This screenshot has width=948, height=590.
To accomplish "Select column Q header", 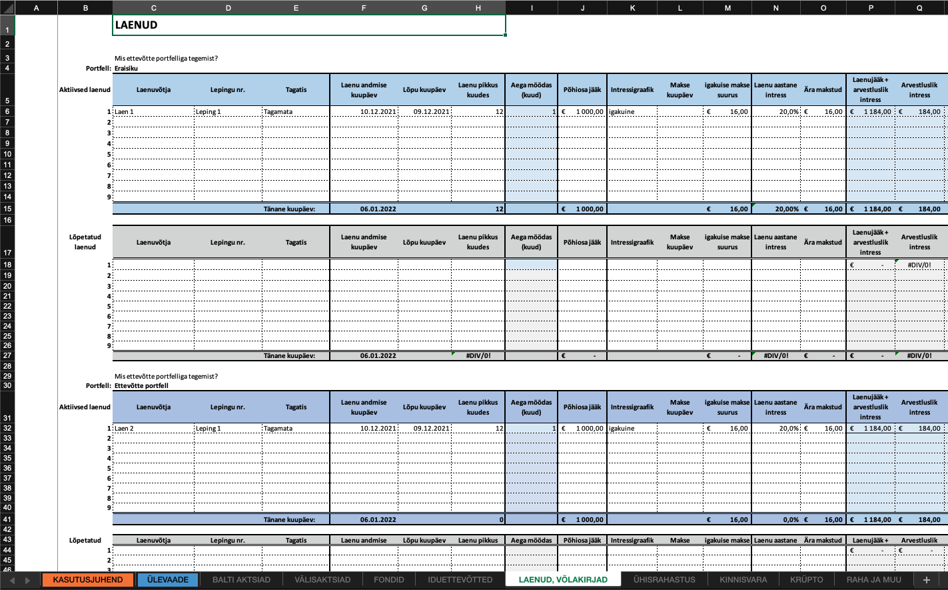I will click(x=919, y=7).
